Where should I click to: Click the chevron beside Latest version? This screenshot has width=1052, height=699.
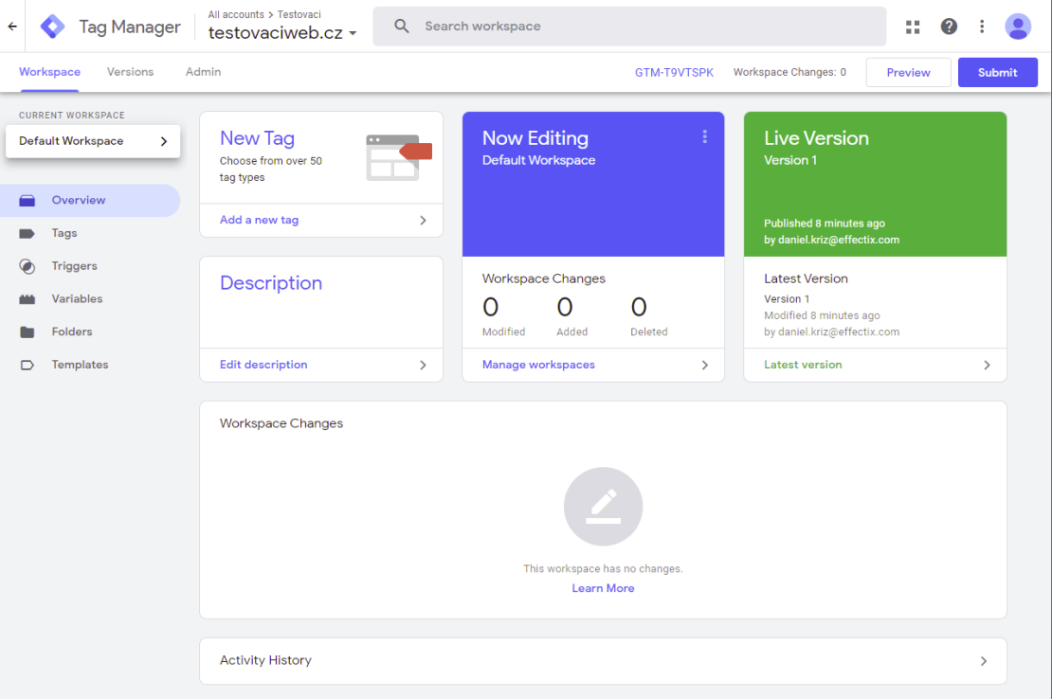[987, 366]
